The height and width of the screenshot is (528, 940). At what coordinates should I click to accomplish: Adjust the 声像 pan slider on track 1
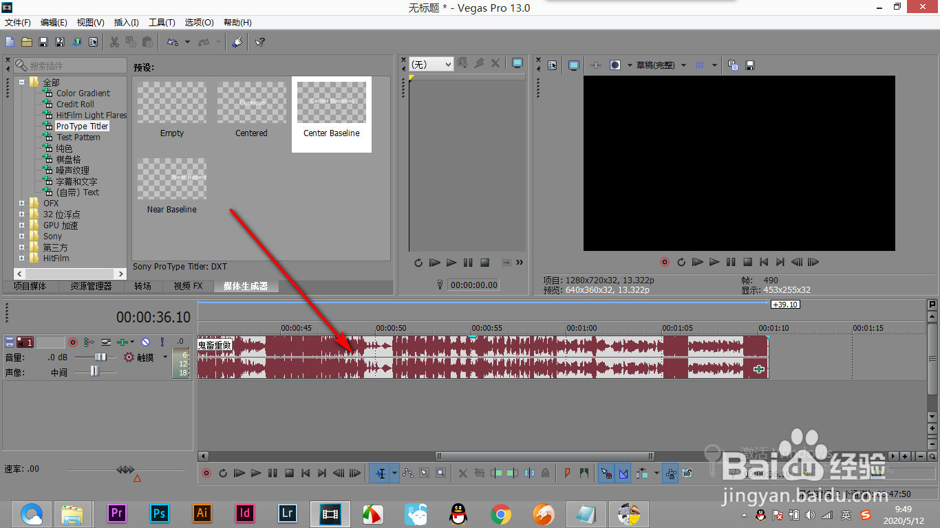96,372
